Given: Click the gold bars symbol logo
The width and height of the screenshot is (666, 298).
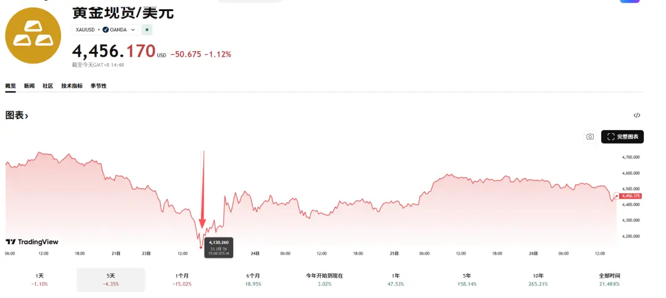Looking at the screenshot, I should point(33,36).
